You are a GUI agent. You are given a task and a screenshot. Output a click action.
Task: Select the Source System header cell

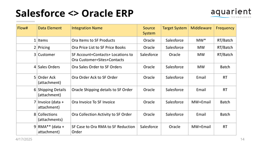pos(149,30)
